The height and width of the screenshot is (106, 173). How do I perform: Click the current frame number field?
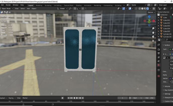pos(122,98)
